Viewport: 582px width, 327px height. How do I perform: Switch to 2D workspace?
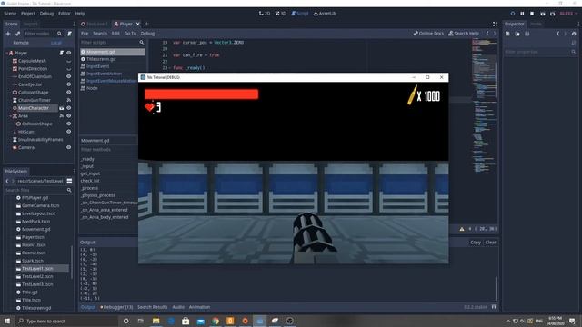pyautogui.click(x=265, y=14)
